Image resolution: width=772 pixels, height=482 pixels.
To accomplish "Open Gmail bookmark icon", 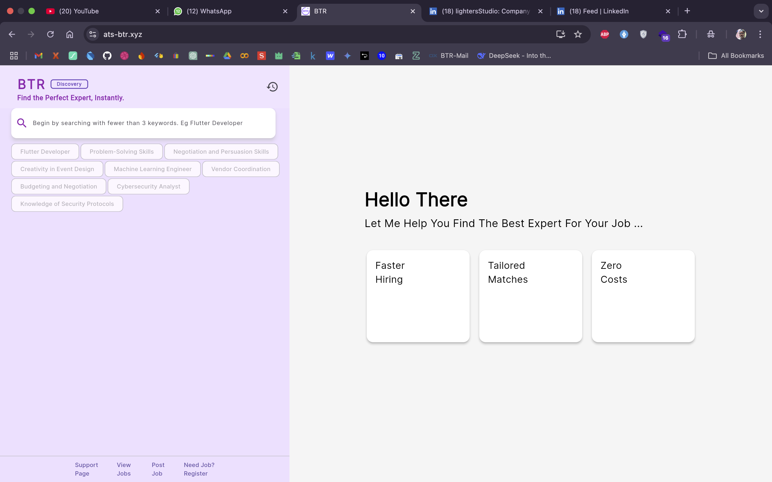I will point(39,56).
